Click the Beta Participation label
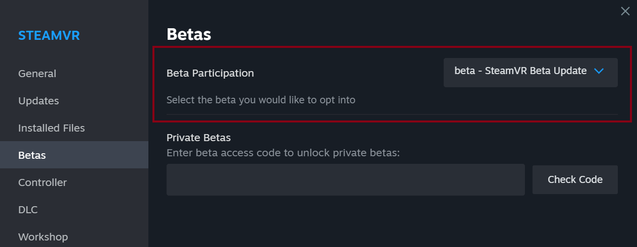637x247 pixels. tap(210, 73)
